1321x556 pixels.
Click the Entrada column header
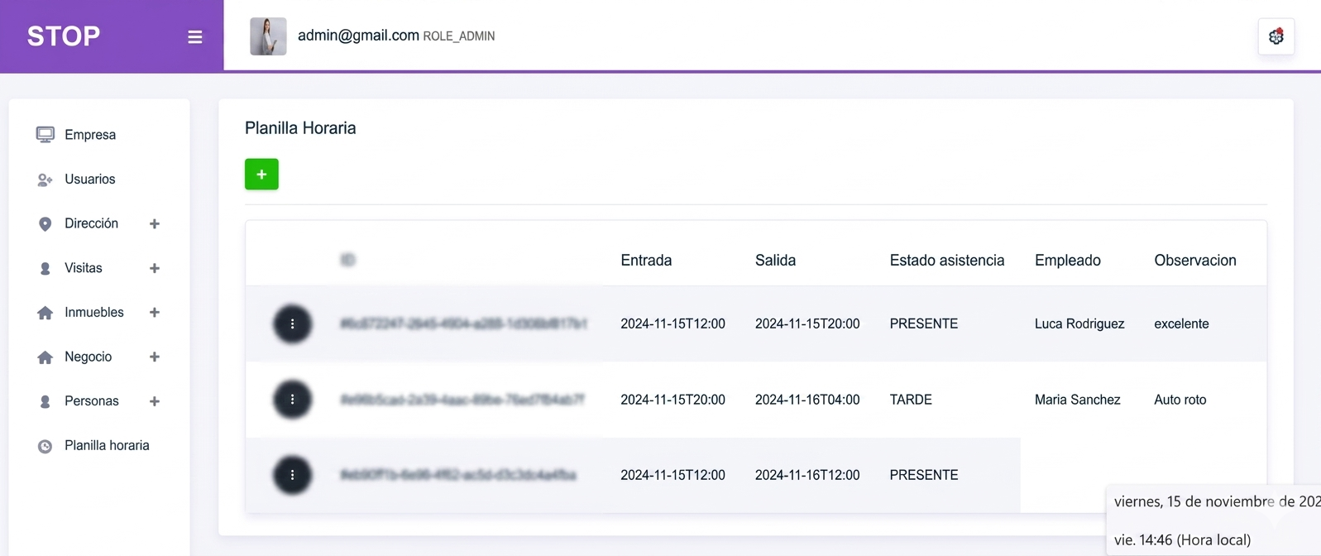(646, 261)
